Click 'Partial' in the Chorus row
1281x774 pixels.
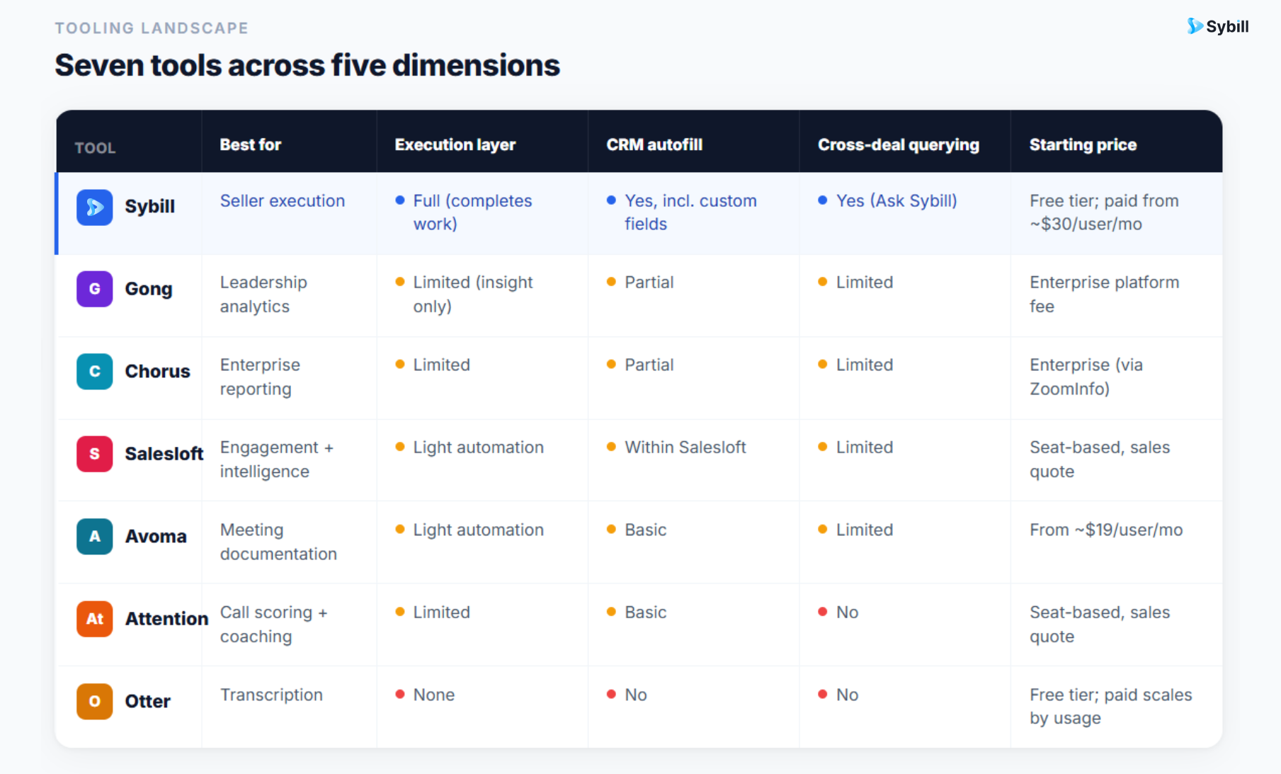649,365
